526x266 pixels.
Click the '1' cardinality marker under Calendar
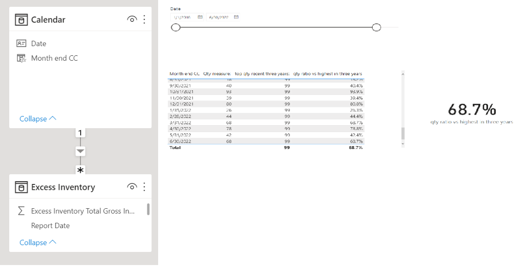pos(80,133)
